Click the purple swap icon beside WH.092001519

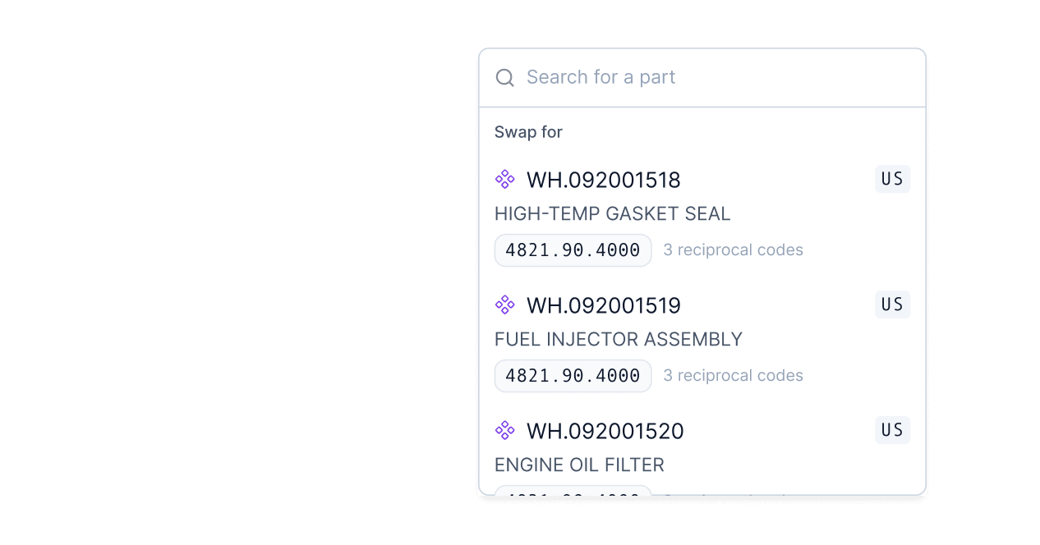point(504,305)
